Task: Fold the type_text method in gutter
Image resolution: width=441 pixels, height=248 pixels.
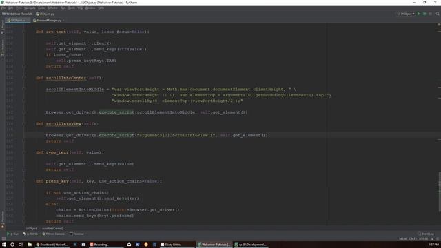Action: pos(24,152)
